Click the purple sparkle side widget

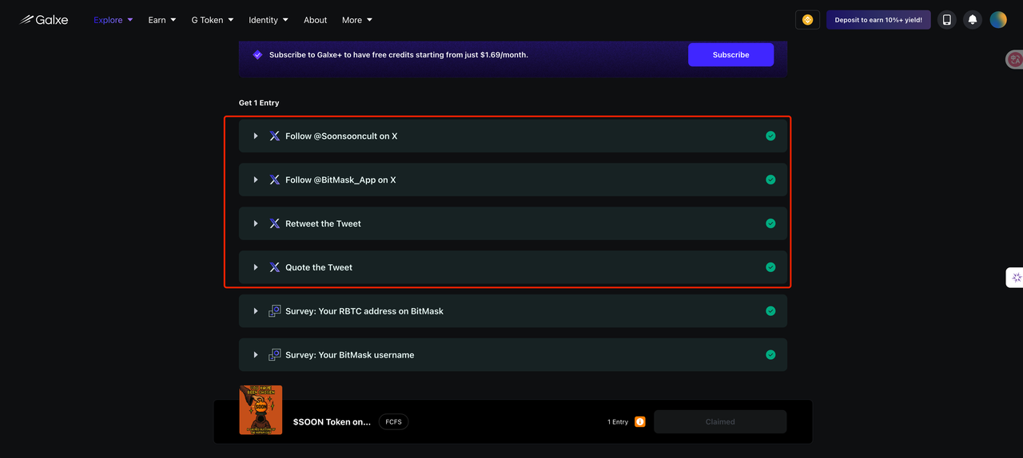(1016, 278)
